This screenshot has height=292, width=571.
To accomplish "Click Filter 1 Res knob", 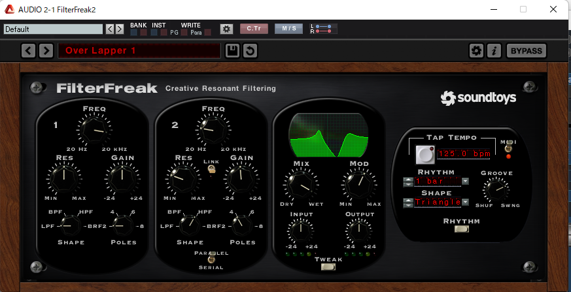I will 64,178.
